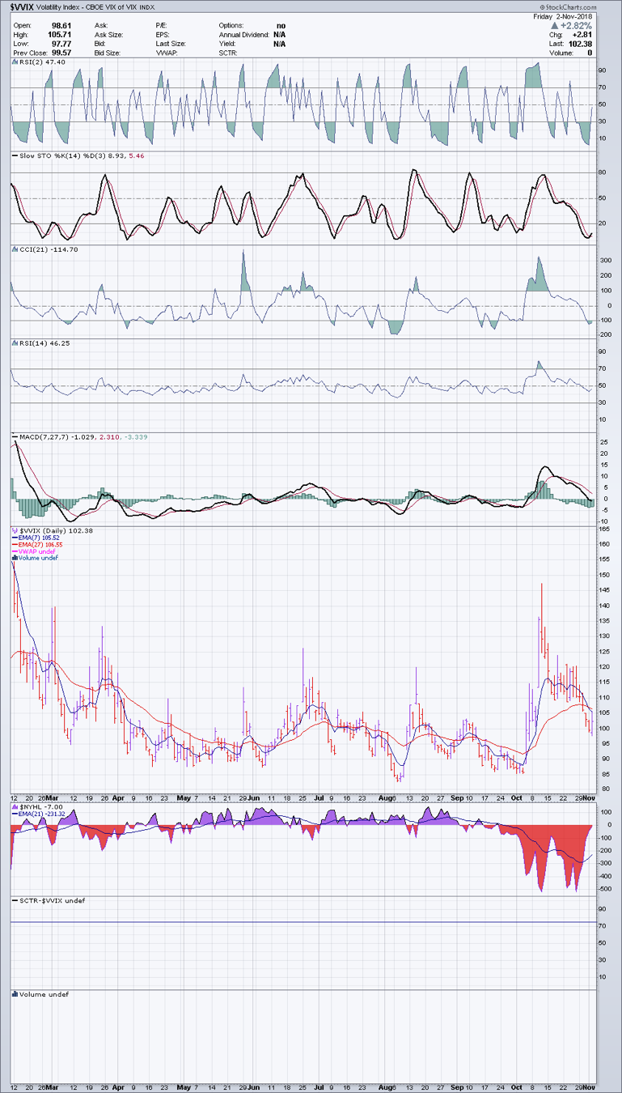622x1093 pixels.
Task: Click the RSI(2) indicator legend icon
Action: point(15,61)
